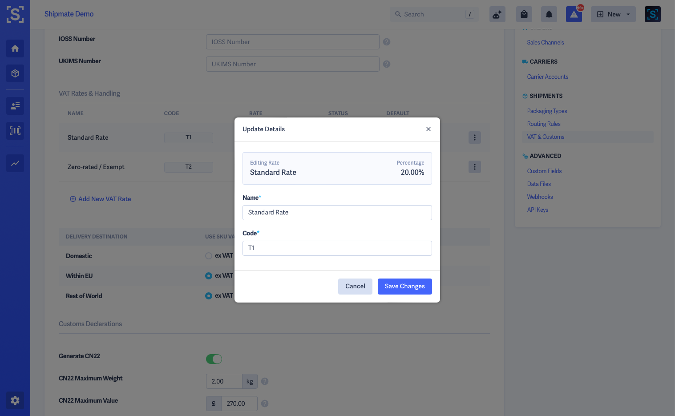The width and height of the screenshot is (675, 416).
Task: Focus the Search box in header
Action: point(434,14)
